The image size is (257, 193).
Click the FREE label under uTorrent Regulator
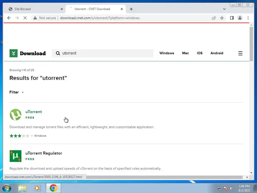coord(30,159)
